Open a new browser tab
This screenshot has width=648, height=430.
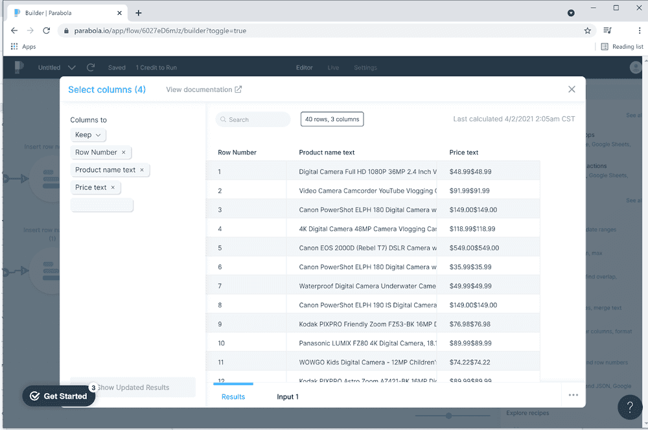pyautogui.click(x=139, y=13)
